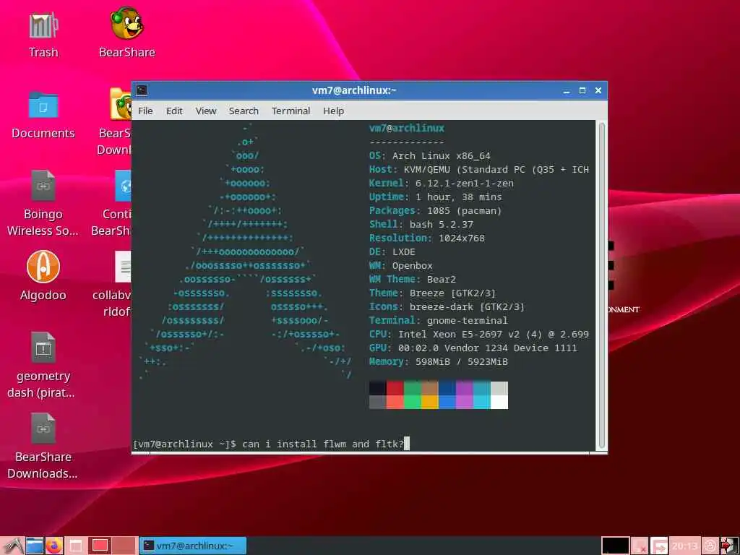Open the Search menu in terminal
This screenshot has height=555, width=740.
244,111
